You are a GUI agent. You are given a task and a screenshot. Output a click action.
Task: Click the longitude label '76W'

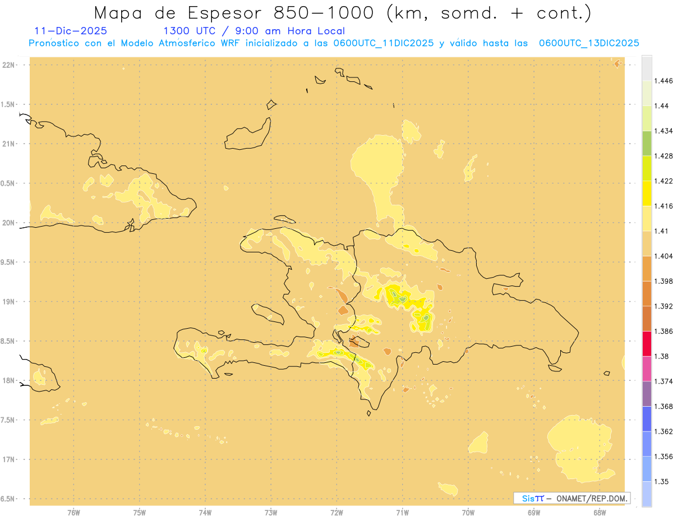73,513
